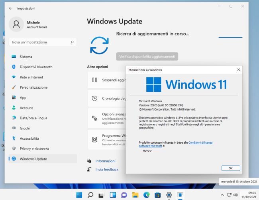Click the App sidebar icon
Image resolution: width=259 pixels, height=200 pixels.
(x=14, y=97)
